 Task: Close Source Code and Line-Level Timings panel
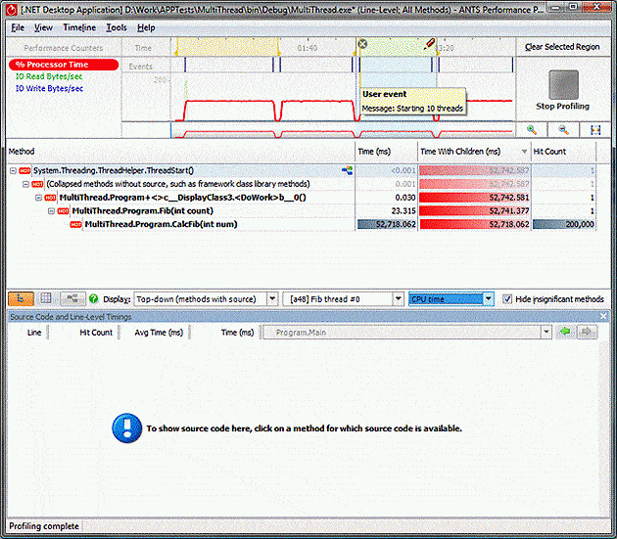coord(603,317)
